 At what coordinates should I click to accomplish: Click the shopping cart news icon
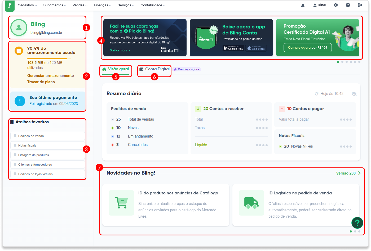tap(121, 203)
